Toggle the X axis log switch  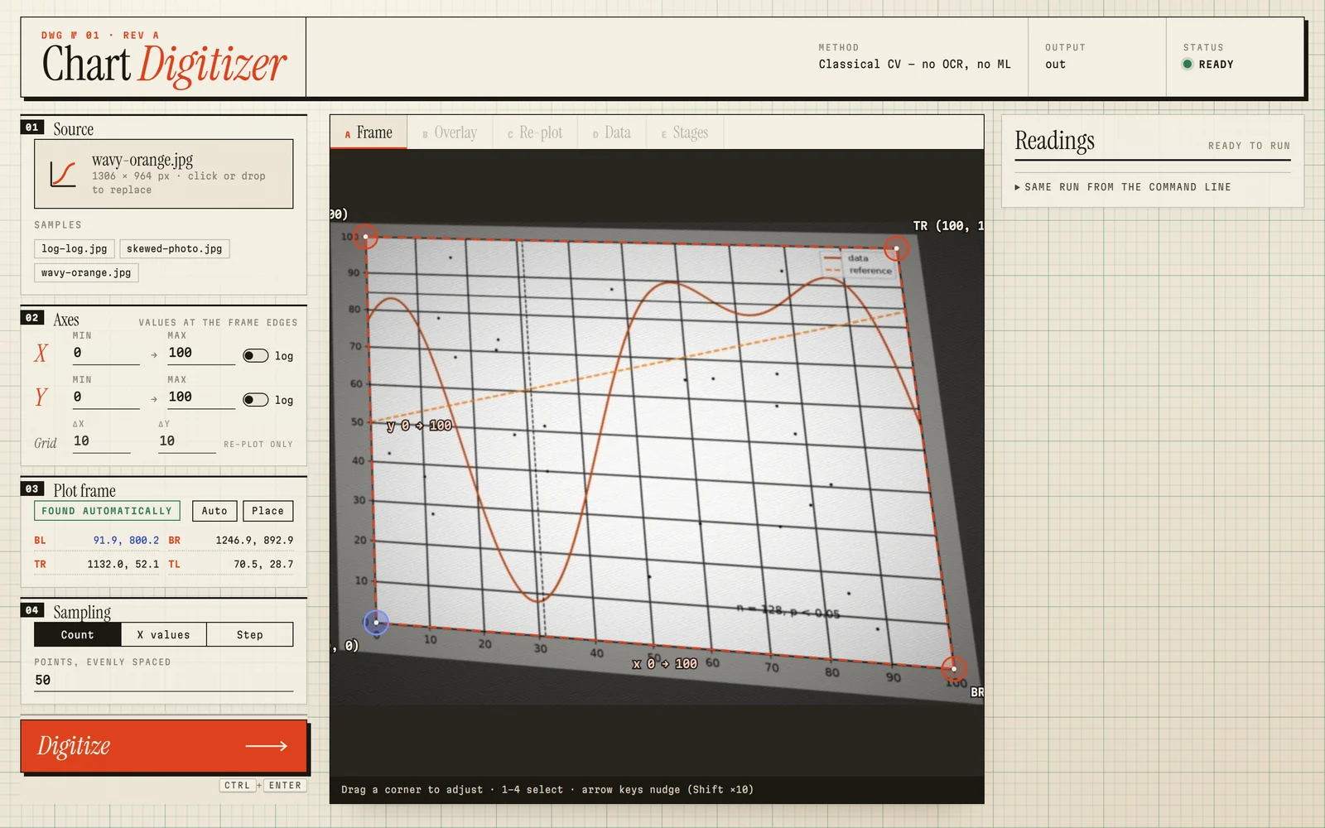(x=255, y=356)
